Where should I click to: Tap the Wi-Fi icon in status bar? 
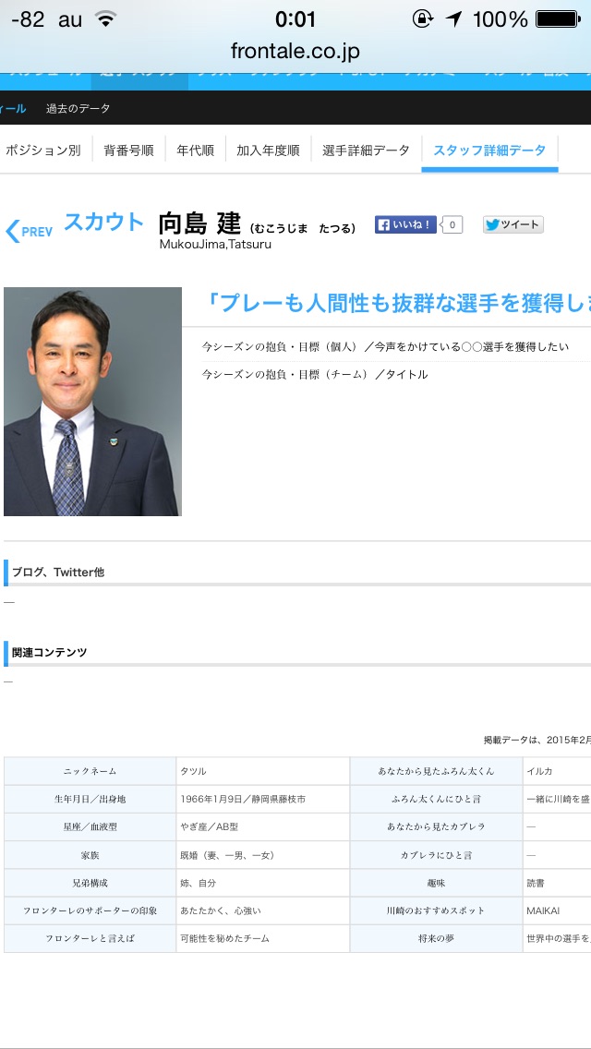[x=107, y=19]
